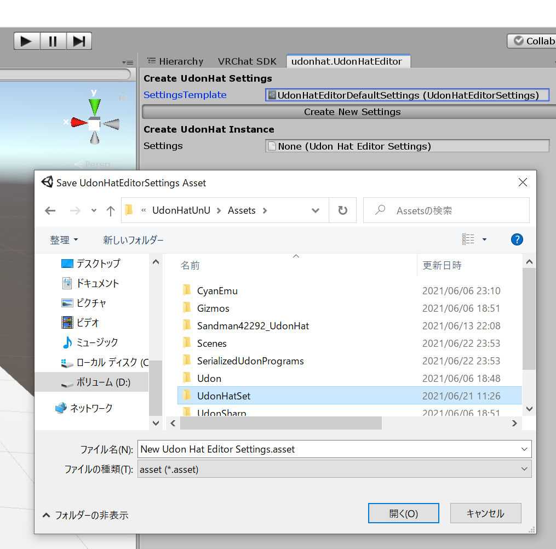
Task: Select the udonhat.UdonHatEditor tab
Action: click(x=348, y=61)
